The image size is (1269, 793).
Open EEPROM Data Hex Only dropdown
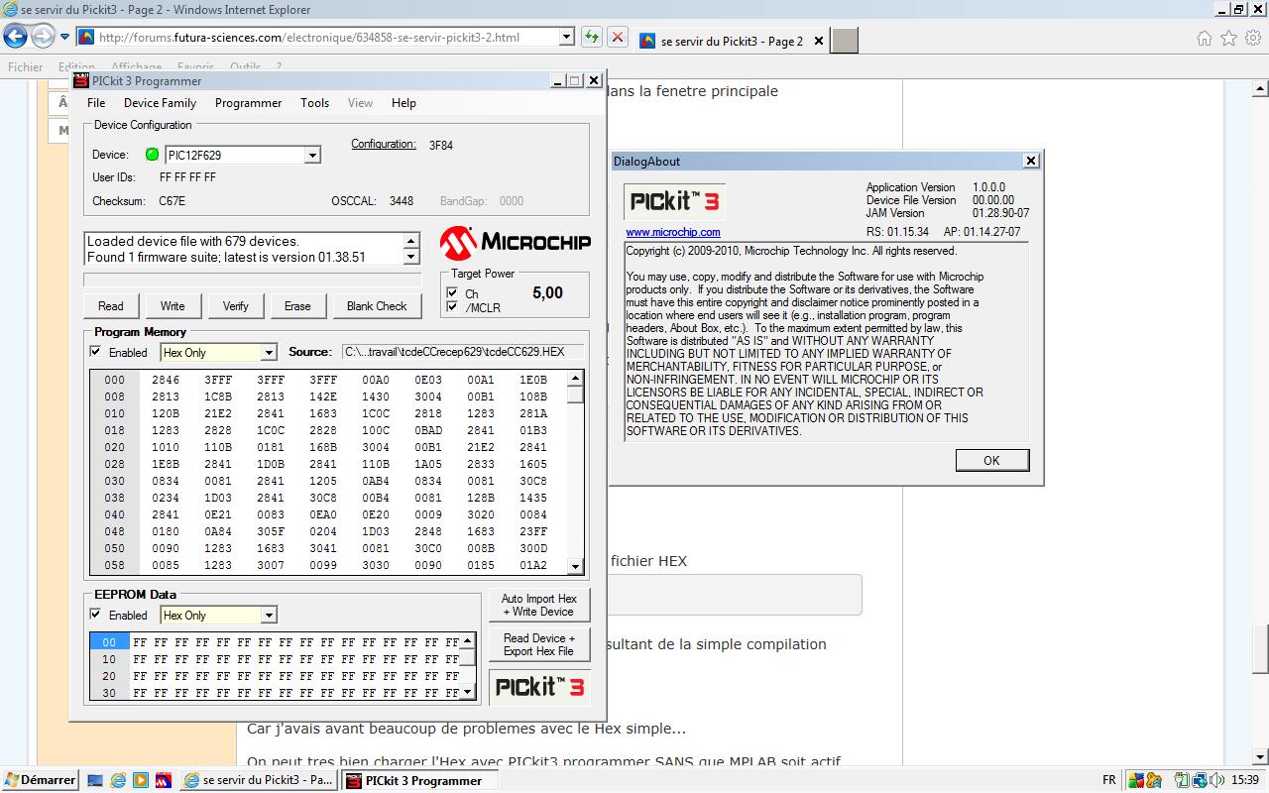click(268, 616)
